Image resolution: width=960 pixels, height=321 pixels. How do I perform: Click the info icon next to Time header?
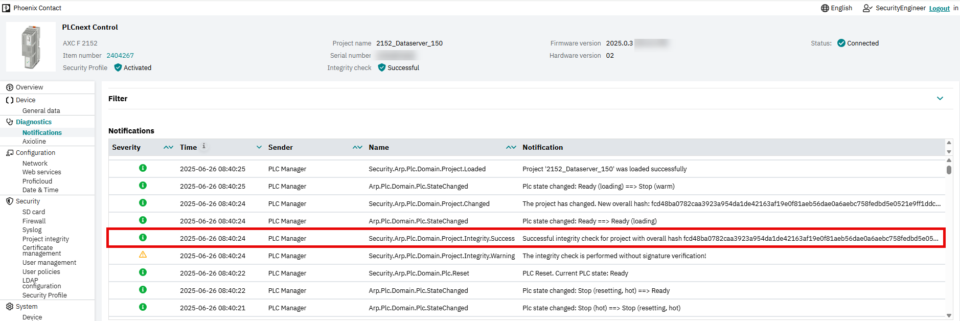click(204, 146)
